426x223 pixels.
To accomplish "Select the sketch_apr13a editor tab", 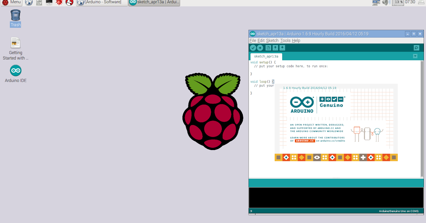I will (266, 56).
